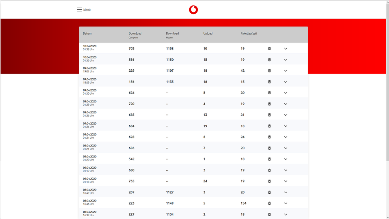
Task: Expand details for 10.04.2020 01:36 Uhr row
Action: 285,60
